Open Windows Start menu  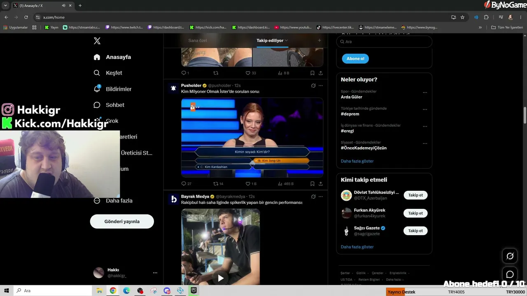click(7, 291)
